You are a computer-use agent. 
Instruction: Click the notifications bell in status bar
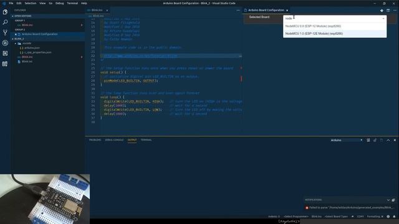coord(394,217)
